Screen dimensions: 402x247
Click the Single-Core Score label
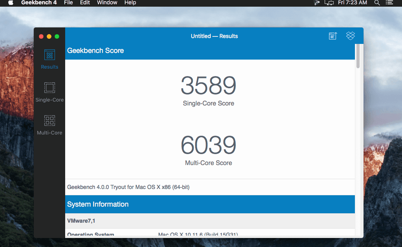click(208, 103)
